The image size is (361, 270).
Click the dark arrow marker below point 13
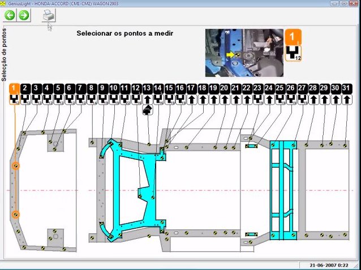[x=148, y=110]
